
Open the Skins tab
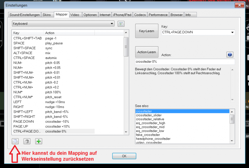[x=46, y=15]
